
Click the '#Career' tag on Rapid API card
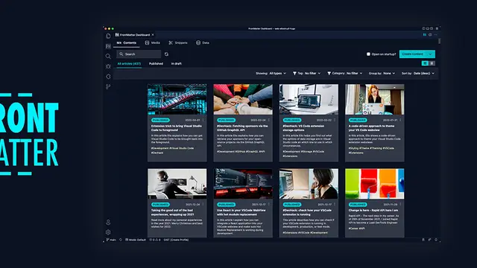point(353,229)
